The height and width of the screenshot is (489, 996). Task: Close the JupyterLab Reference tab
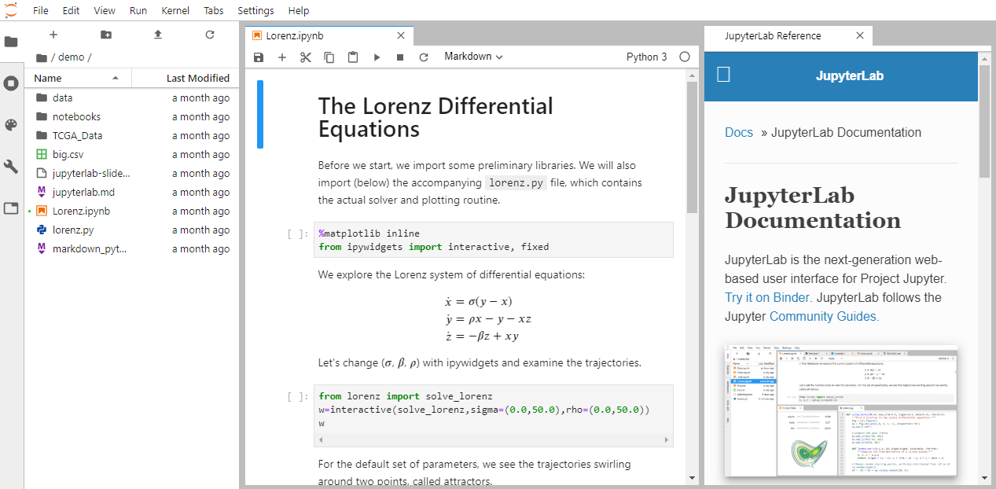tap(860, 36)
